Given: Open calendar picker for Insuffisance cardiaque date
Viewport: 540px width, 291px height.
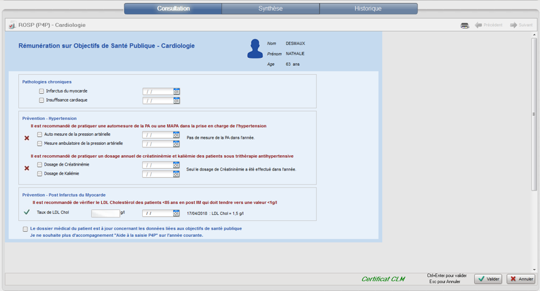Looking at the screenshot, I should pyautogui.click(x=177, y=100).
